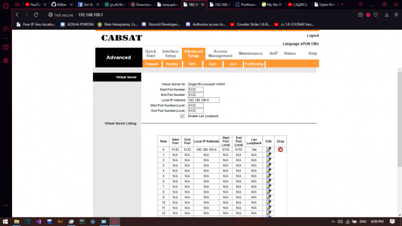Image resolution: width=402 pixels, height=226 pixels.
Task: Click the page's vertical scrollbar
Action: coord(399,100)
